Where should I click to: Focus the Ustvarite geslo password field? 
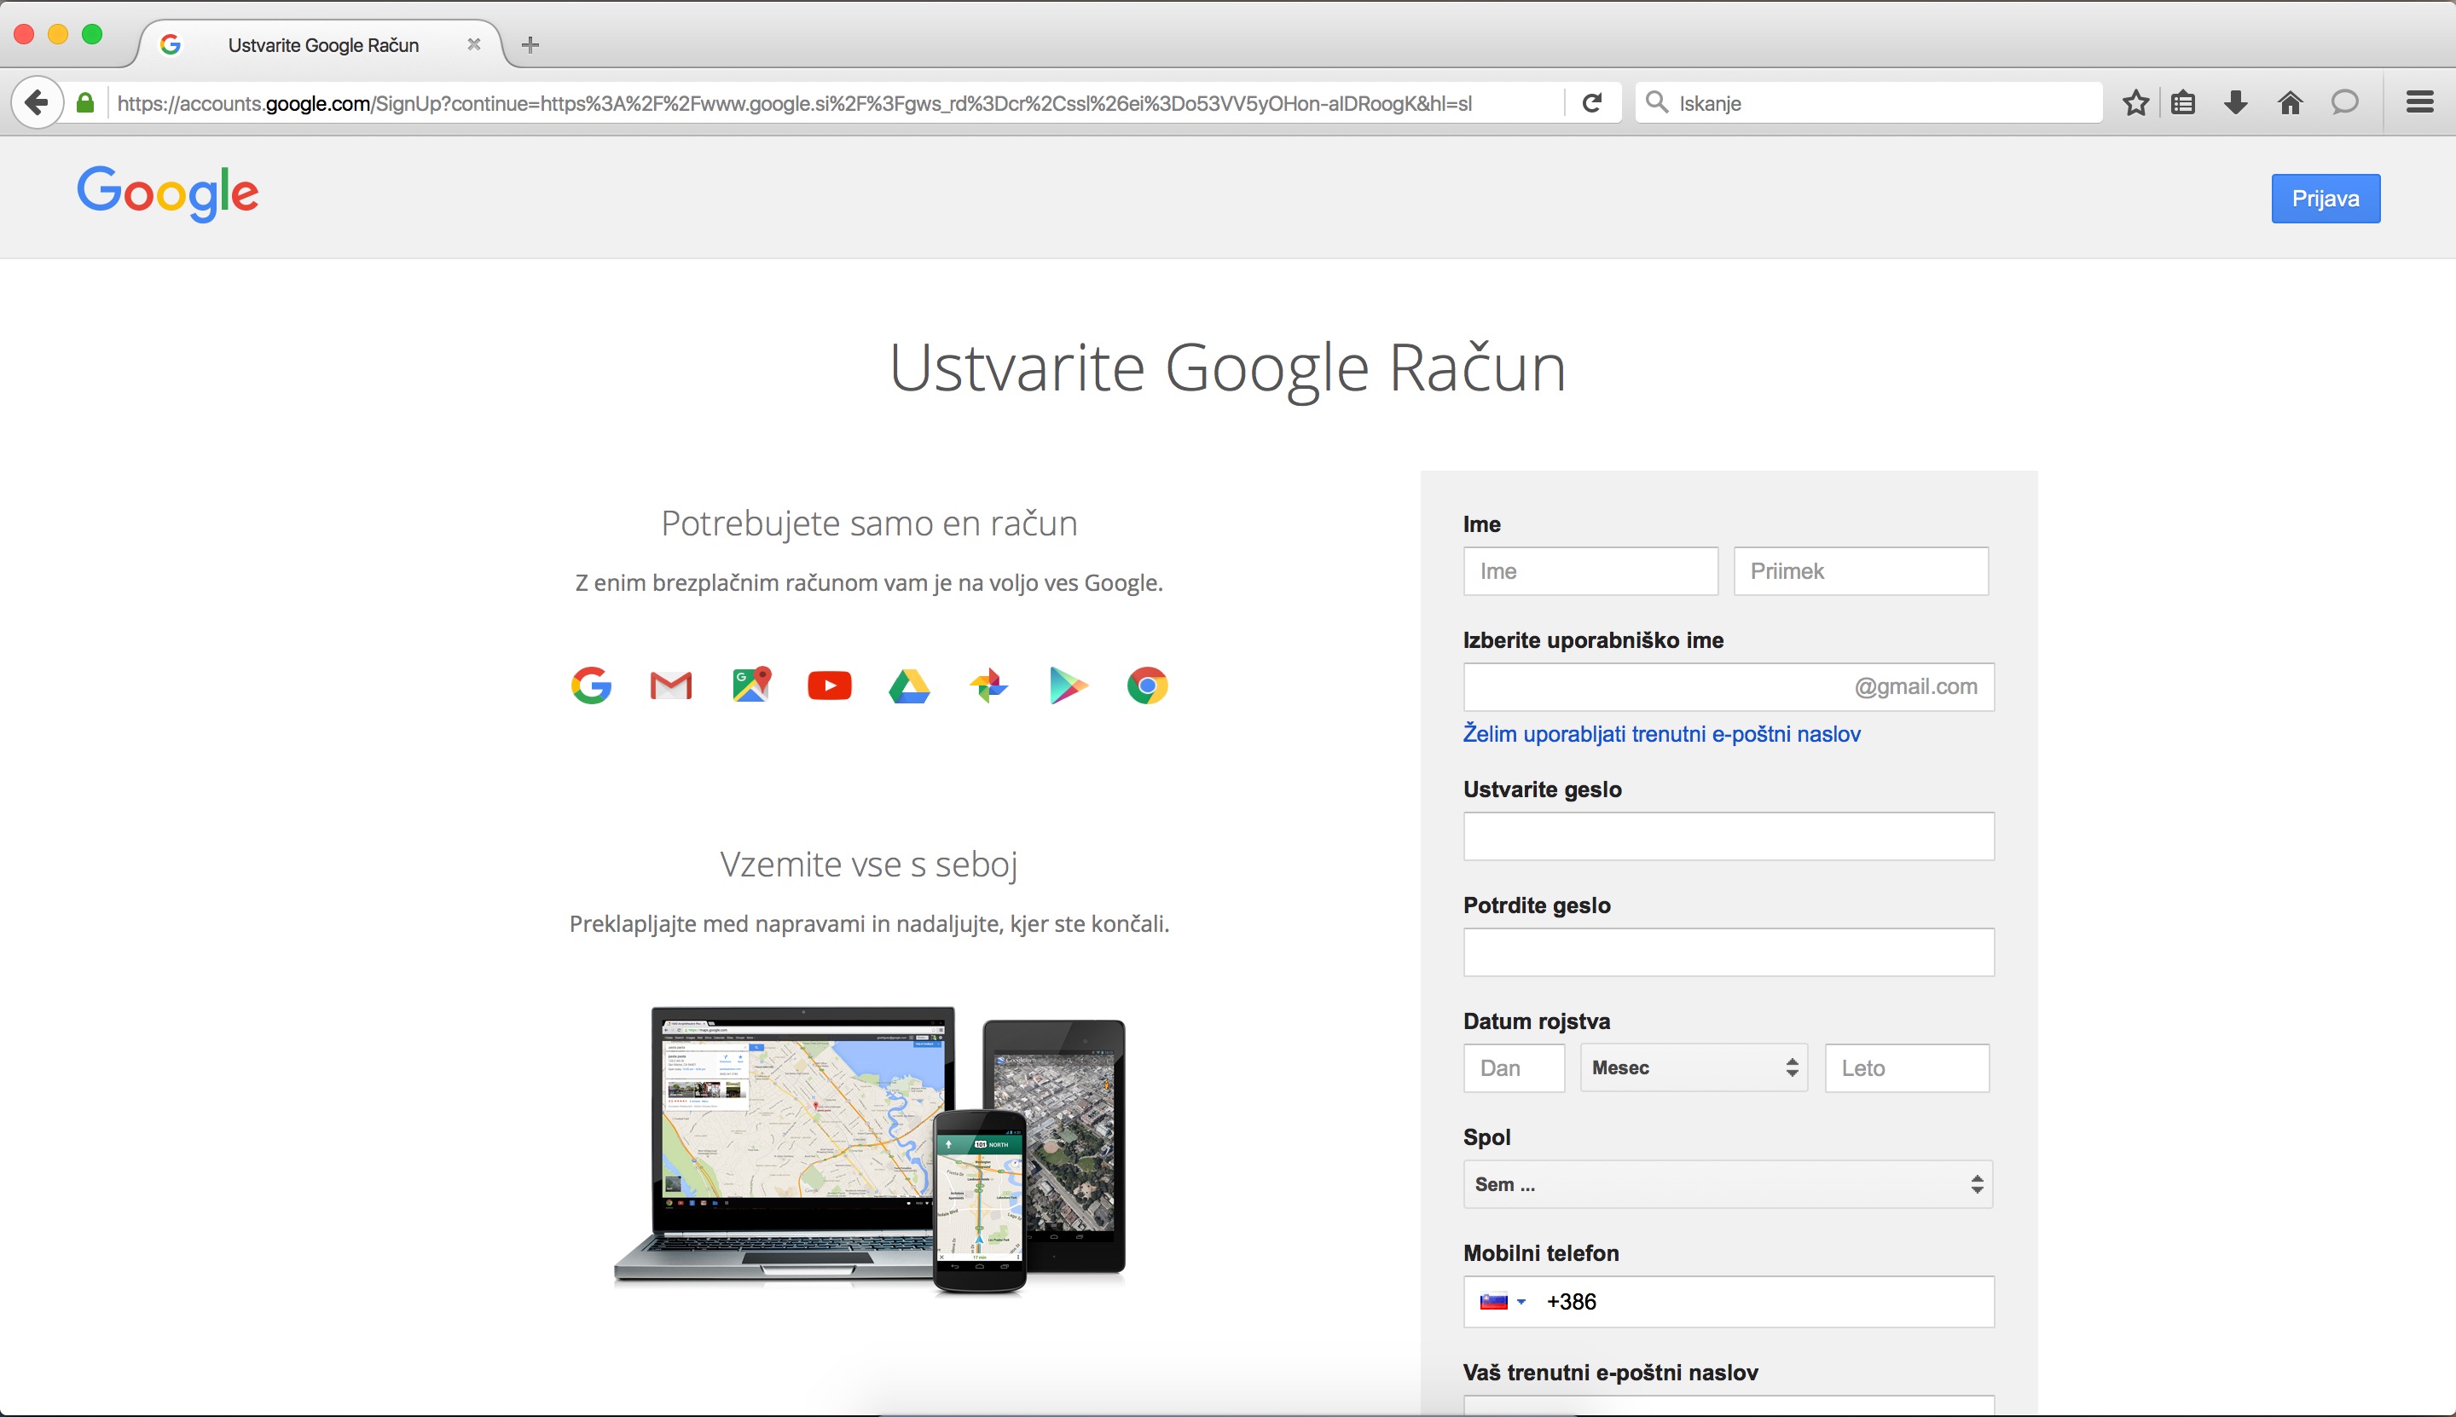pos(1729,836)
